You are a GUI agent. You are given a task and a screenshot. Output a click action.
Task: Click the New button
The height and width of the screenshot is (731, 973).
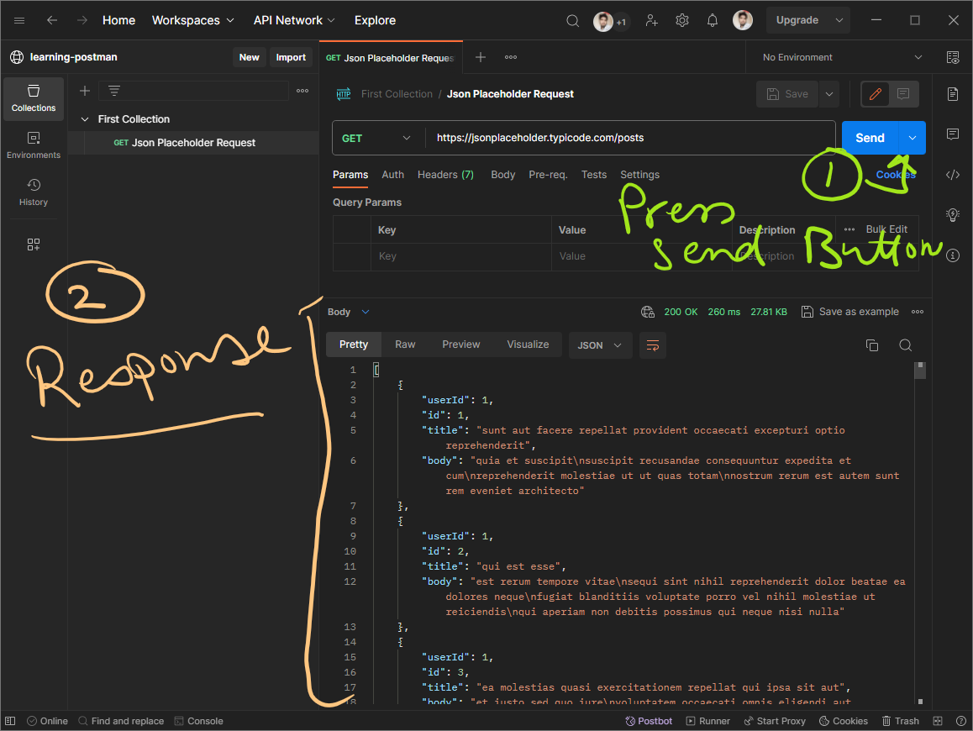pyautogui.click(x=250, y=57)
